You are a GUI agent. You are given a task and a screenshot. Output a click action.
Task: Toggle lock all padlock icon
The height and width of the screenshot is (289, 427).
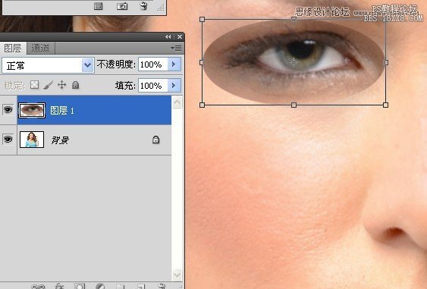point(75,85)
